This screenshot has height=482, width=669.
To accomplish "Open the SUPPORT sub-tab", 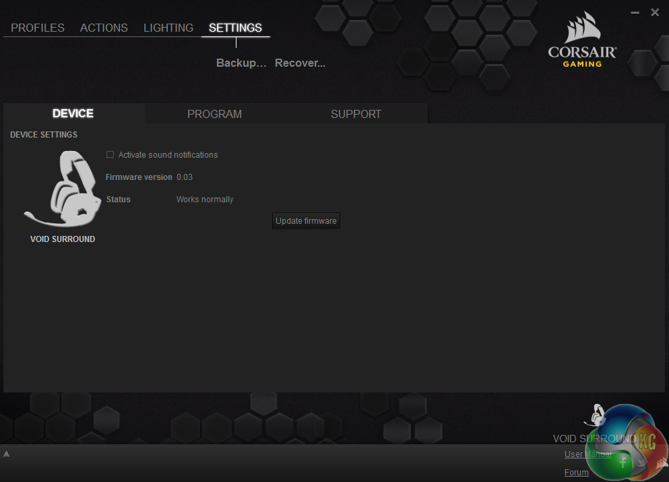I will click(356, 114).
